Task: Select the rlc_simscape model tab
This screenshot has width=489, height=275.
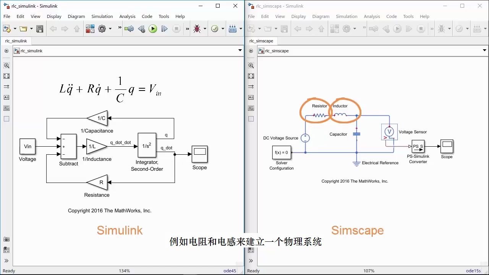Action: [x=261, y=41]
